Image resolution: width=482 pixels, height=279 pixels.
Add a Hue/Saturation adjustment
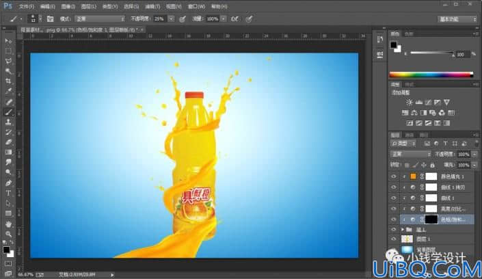click(x=405, y=113)
